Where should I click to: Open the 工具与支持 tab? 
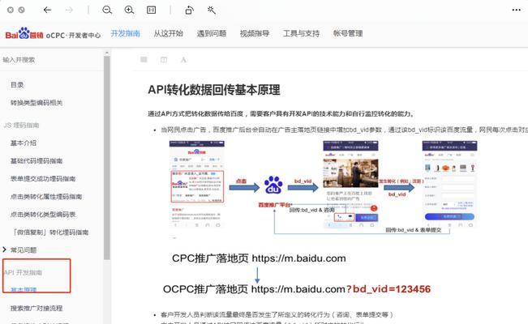(301, 33)
